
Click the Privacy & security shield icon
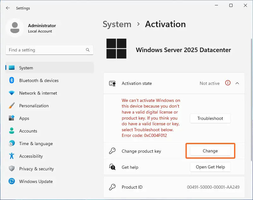pyautogui.click(x=12, y=168)
